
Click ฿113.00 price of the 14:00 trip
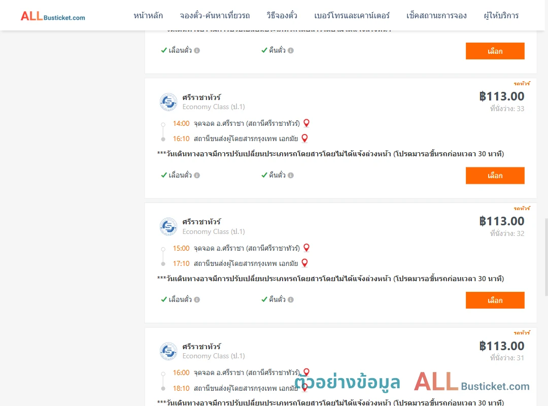point(502,96)
